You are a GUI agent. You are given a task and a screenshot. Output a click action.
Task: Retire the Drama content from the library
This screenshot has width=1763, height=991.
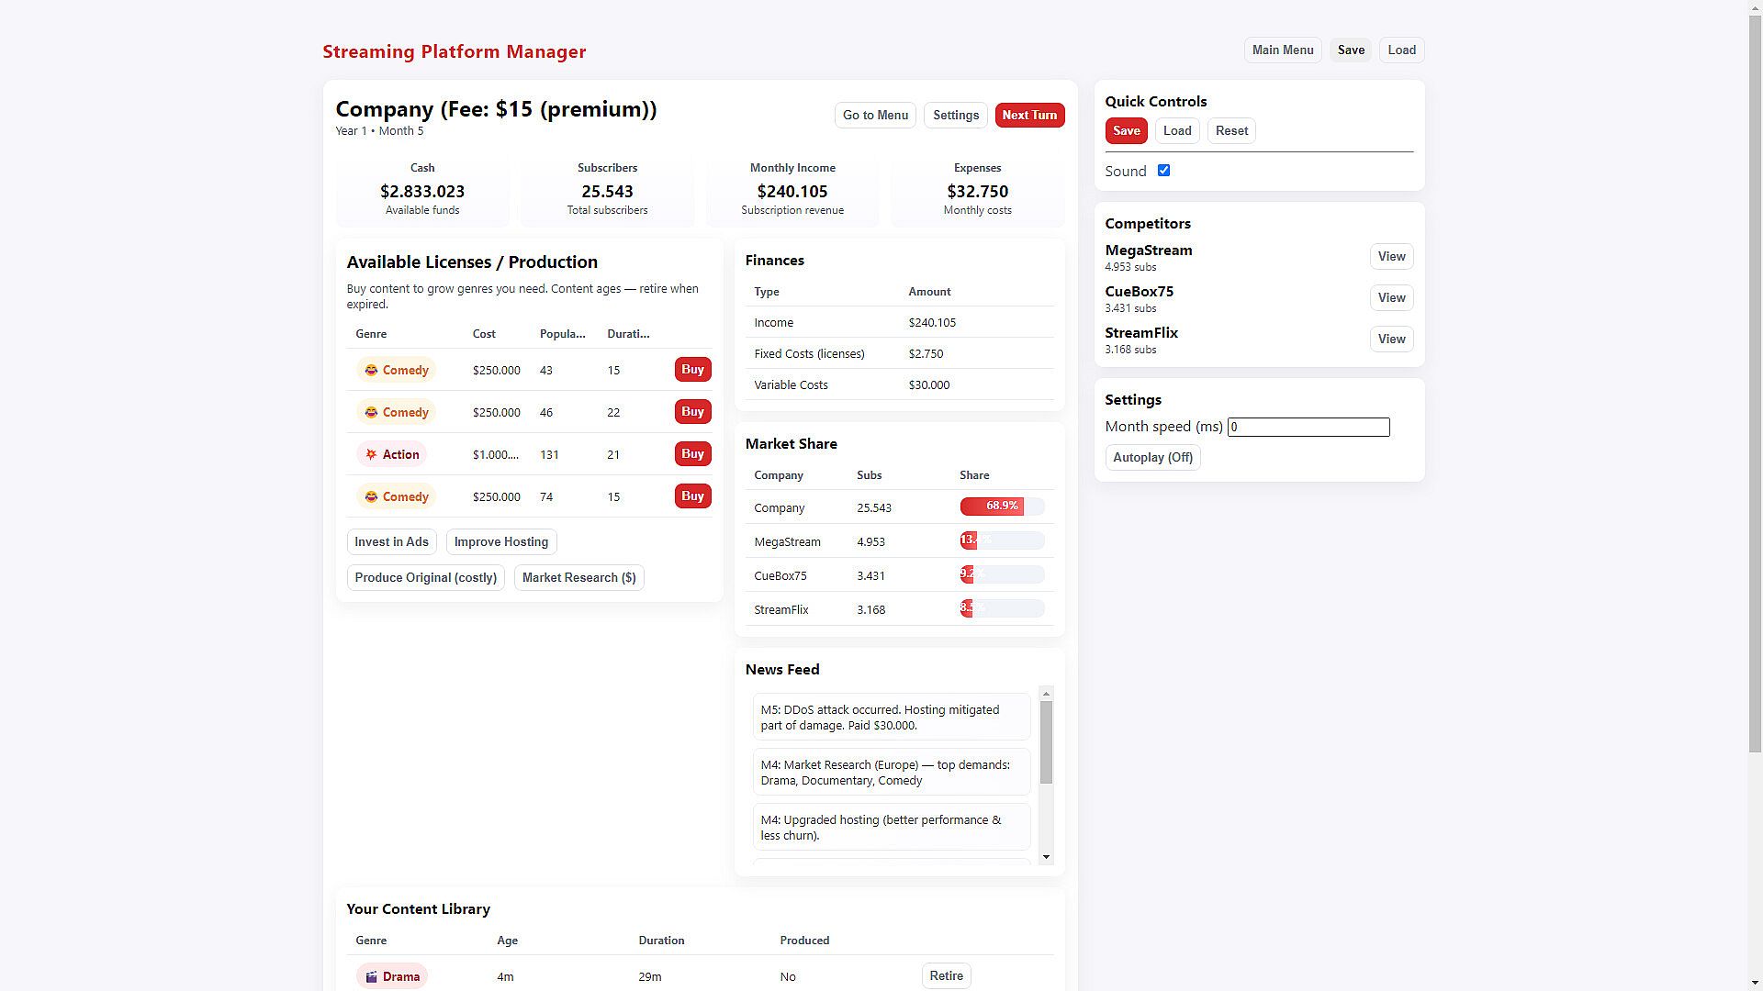coord(945,976)
